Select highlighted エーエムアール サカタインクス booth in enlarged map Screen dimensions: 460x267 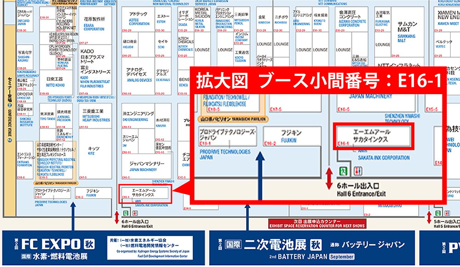point(373,136)
